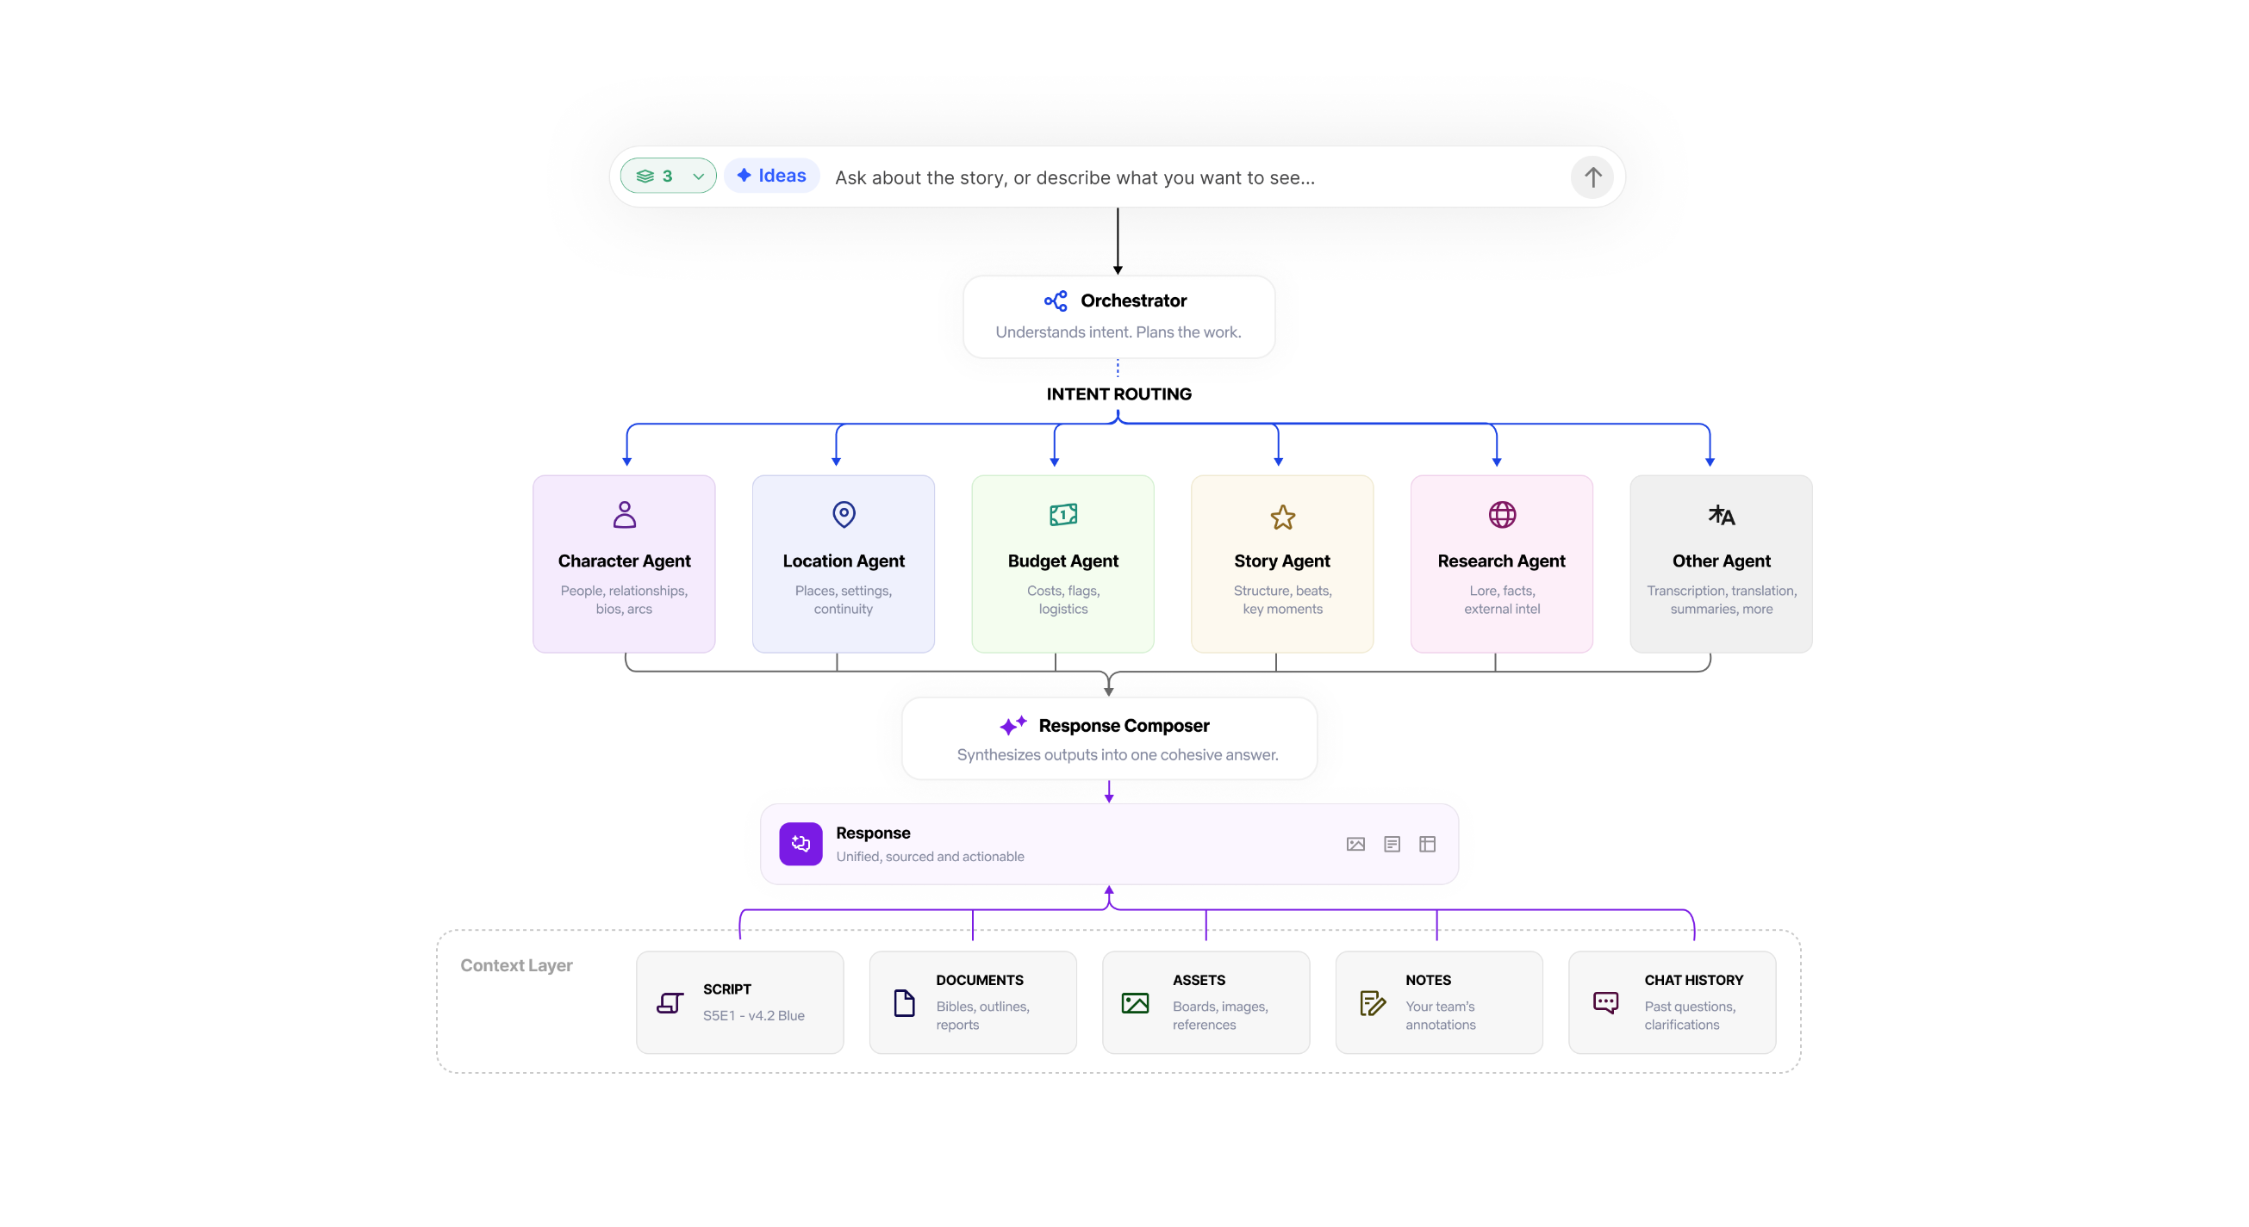Click the Budget Agent banknote icon
2249x1227 pixels.
(1062, 515)
